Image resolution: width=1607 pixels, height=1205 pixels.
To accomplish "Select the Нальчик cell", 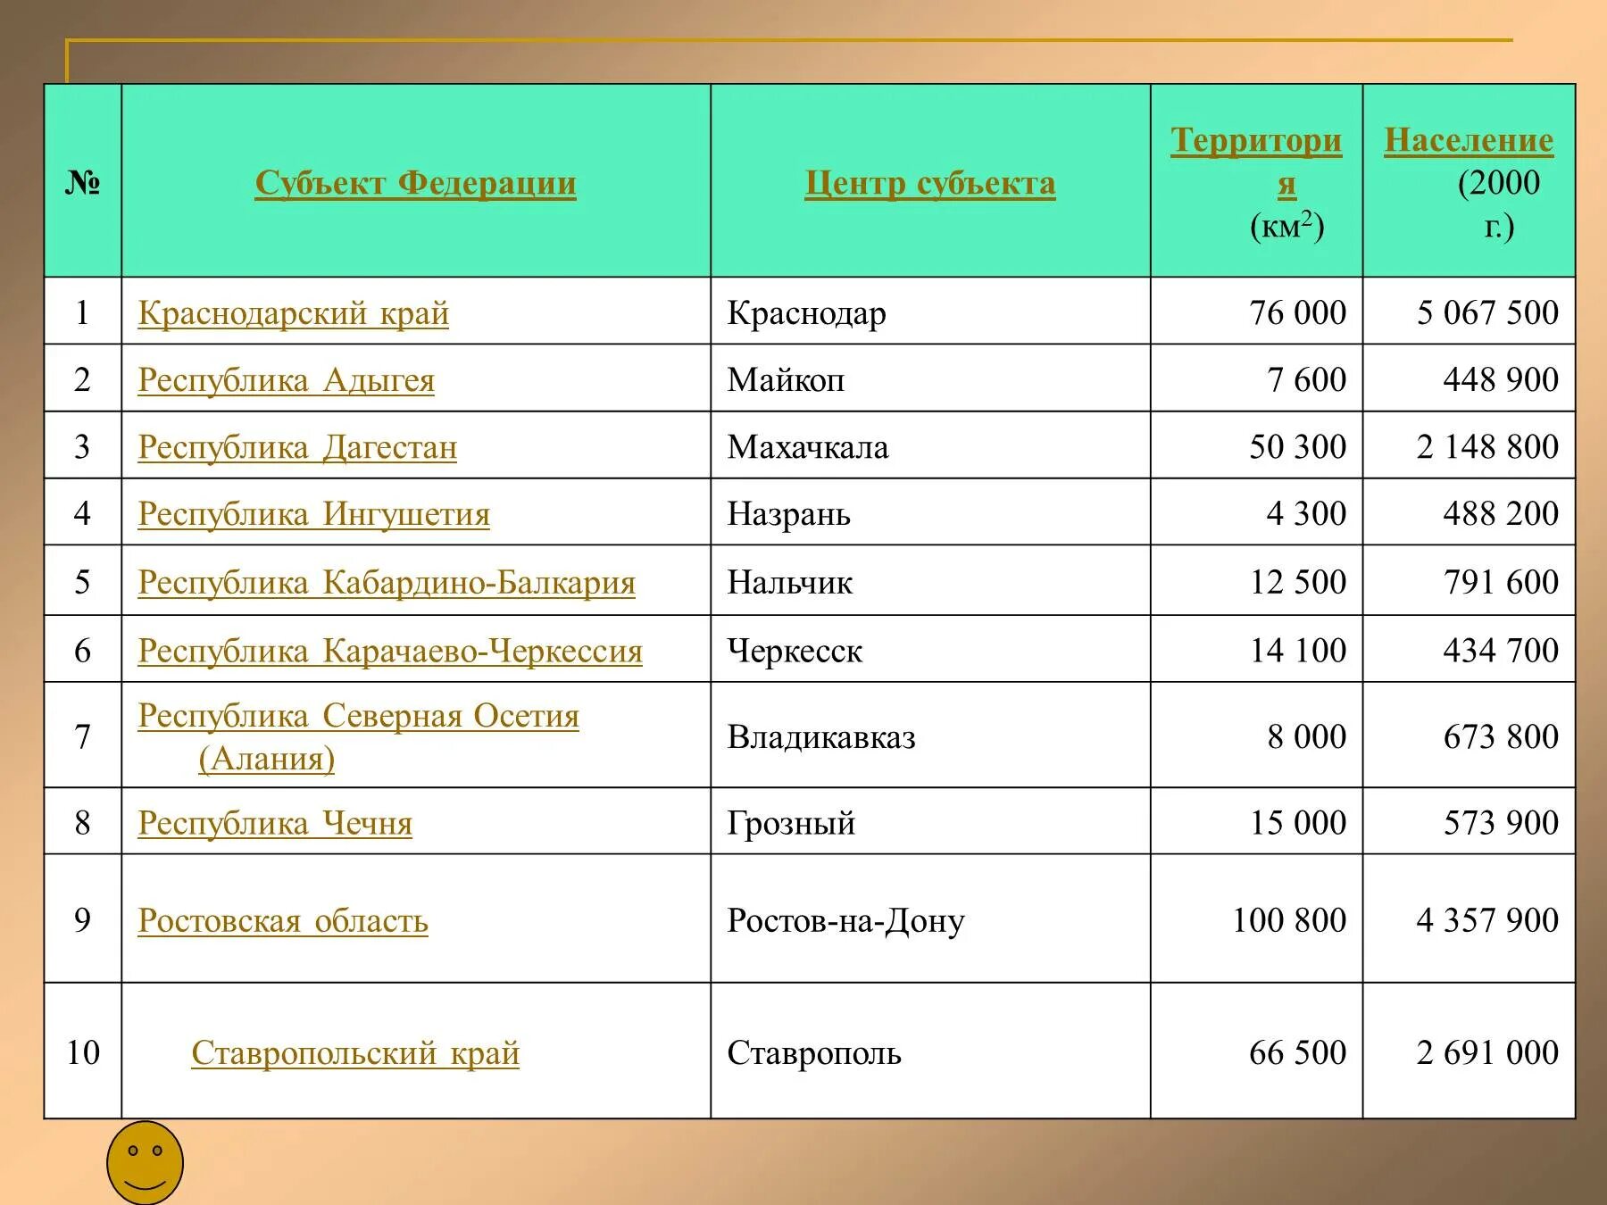I will tap(930, 580).
